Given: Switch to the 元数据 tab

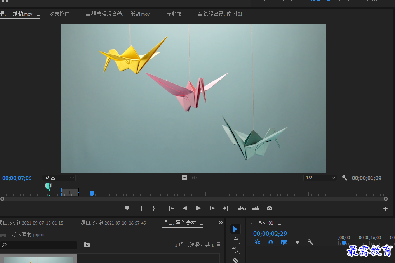Looking at the screenshot, I should 174,14.
